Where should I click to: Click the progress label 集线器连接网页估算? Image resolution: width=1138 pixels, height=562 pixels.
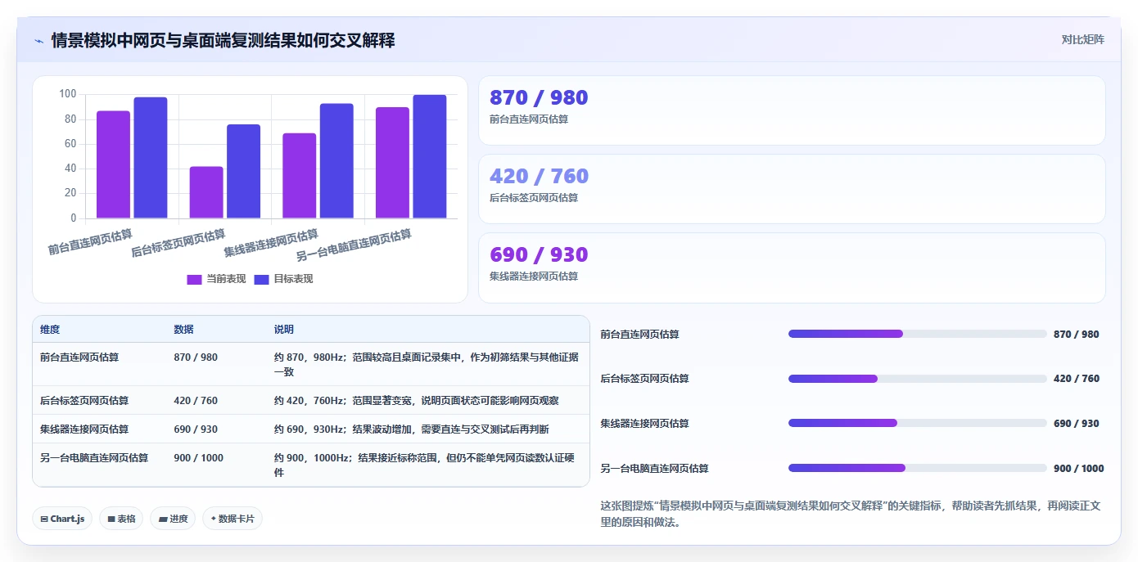(x=645, y=424)
